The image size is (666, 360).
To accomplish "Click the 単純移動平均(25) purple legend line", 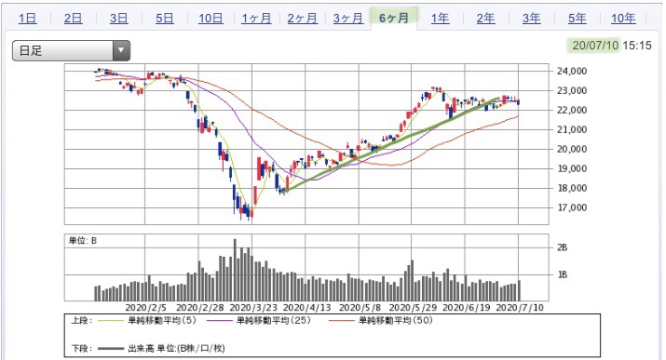I will tap(221, 321).
